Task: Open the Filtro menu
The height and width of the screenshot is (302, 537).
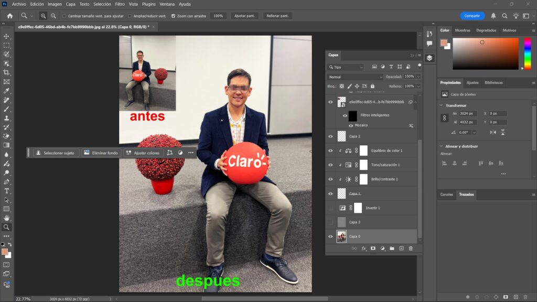Action: 120,4
